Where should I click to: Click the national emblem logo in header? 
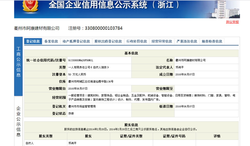(x=31, y=6)
